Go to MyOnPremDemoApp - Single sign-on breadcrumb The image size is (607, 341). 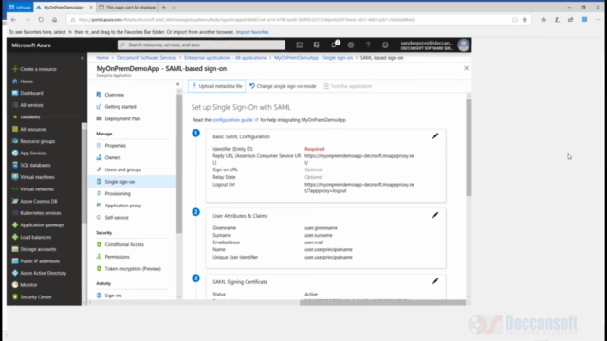pos(313,58)
